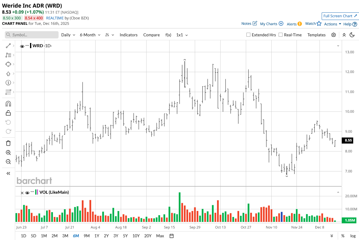Remove the VOL indicator pane
Screen dimensions: 359x240
point(22,193)
